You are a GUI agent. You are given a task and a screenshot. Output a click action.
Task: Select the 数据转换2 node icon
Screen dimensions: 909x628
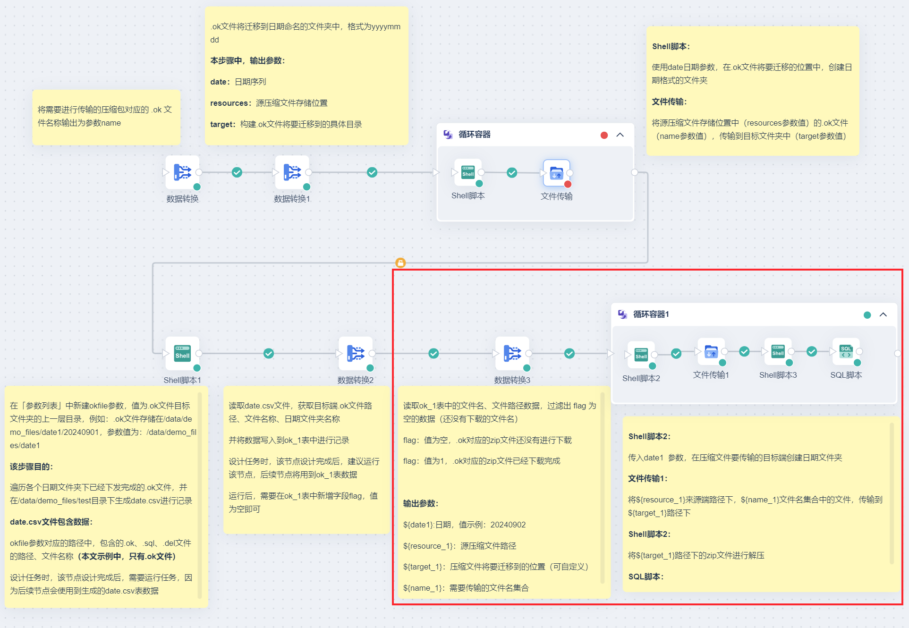355,354
